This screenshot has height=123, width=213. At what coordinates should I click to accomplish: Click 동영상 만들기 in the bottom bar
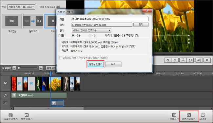(x=189, y=116)
